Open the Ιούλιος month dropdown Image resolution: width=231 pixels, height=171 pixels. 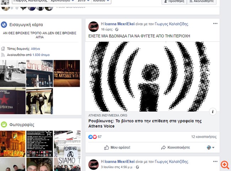tap(102, 1)
